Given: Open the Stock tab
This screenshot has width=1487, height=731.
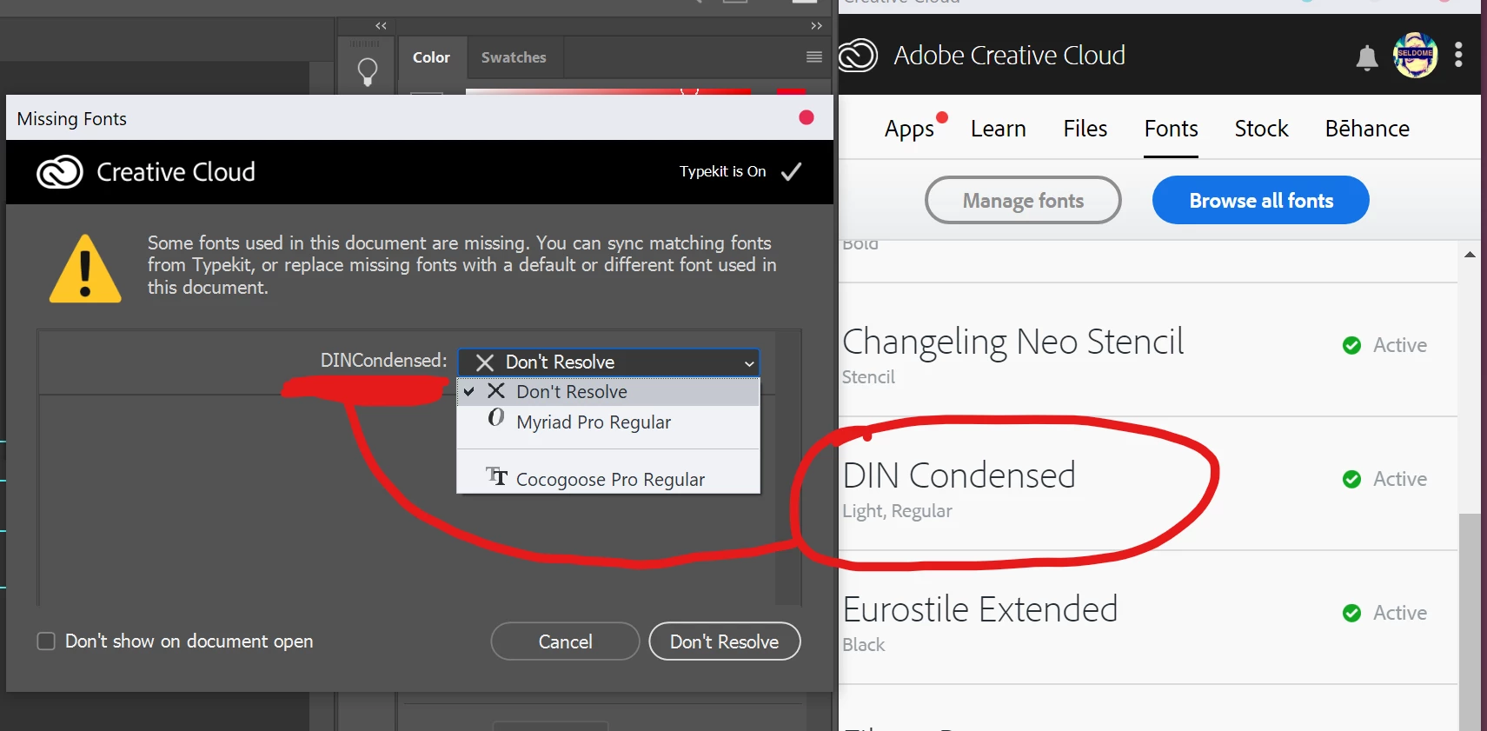Looking at the screenshot, I should click(1261, 129).
